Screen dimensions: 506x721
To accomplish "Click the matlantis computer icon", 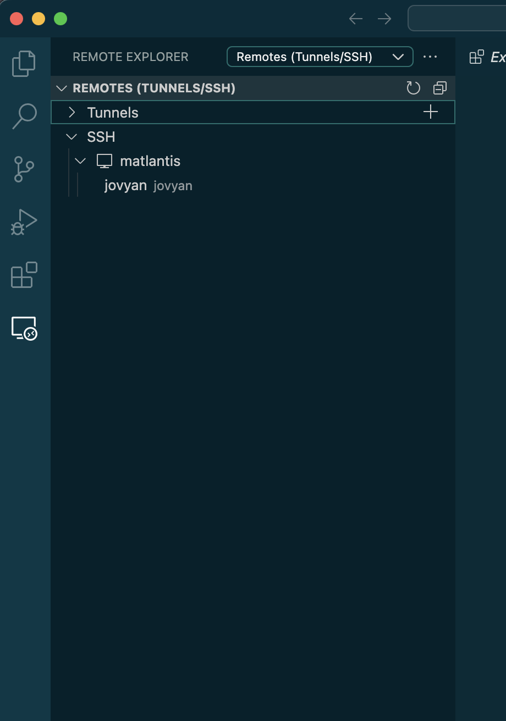I will [x=105, y=161].
